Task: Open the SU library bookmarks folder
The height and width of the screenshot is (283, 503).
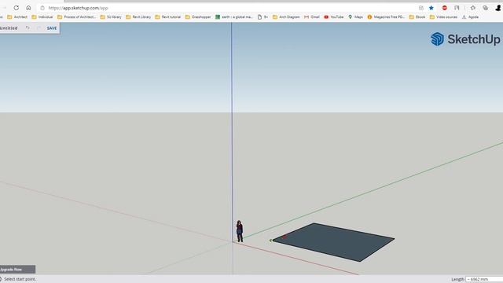Action: (111, 17)
